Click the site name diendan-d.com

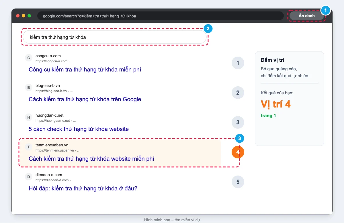49,175
